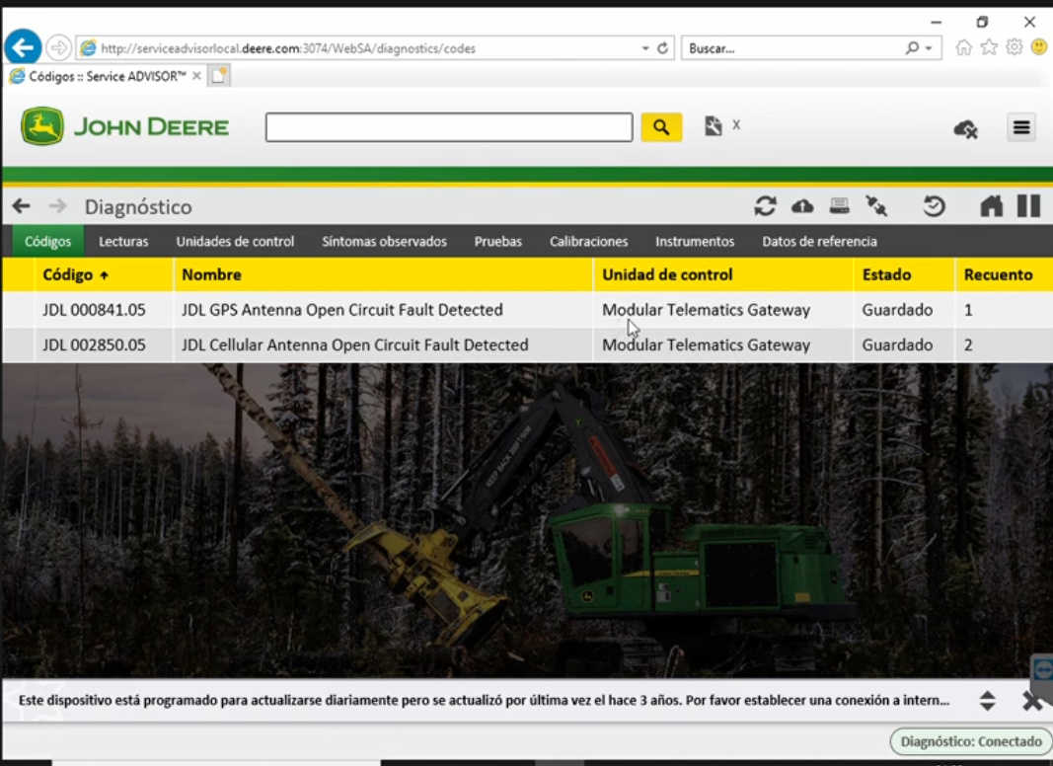Click the connector plug icon to manage connection

click(x=877, y=205)
